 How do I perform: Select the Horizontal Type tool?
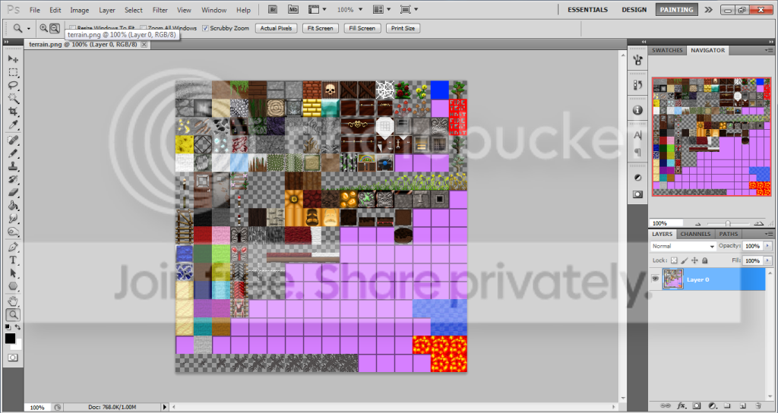coord(13,260)
